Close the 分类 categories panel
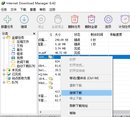Viewport: 130px width, 117px height. click(x=34, y=34)
